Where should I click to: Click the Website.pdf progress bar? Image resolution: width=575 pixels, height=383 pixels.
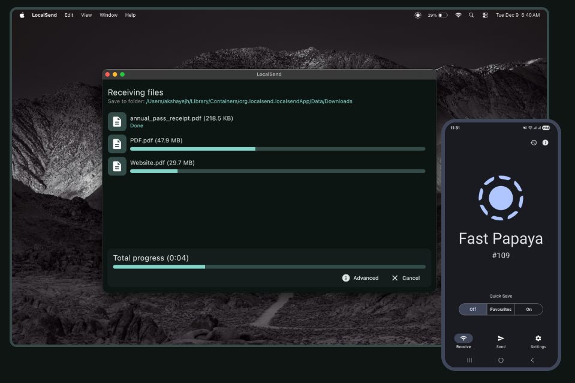click(x=278, y=171)
